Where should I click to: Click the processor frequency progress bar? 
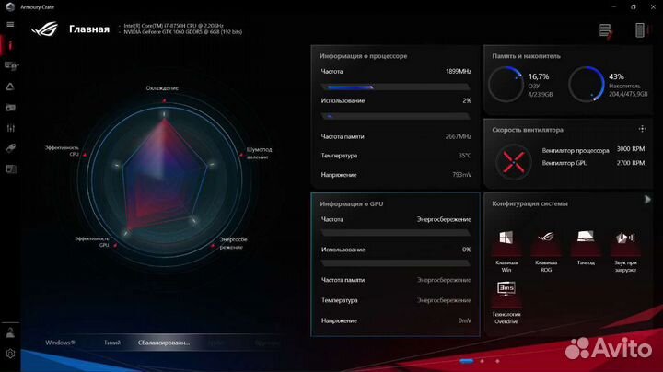click(395, 87)
